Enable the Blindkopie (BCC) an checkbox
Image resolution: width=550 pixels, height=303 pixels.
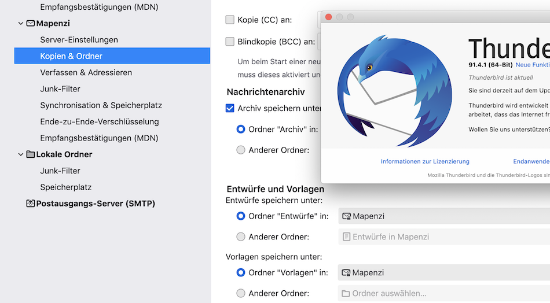coord(230,42)
